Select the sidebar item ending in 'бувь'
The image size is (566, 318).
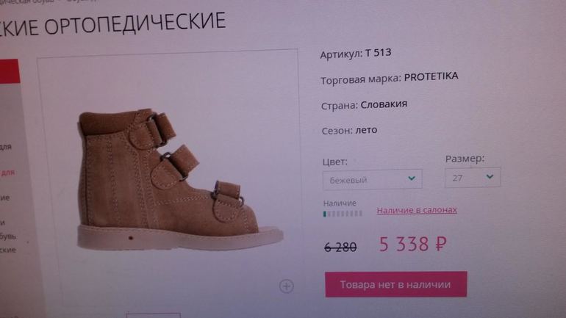coord(8,236)
